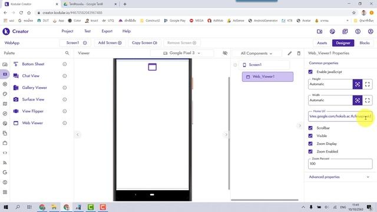Open the Extensions category at sidebar bottom
The image size is (377, 212).
(5, 192)
